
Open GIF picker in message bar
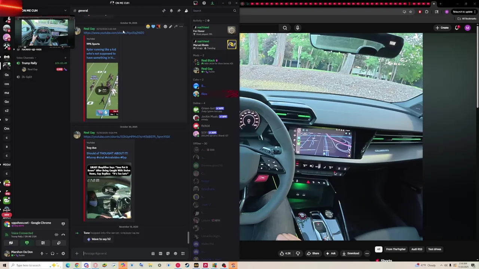click(161, 253)
